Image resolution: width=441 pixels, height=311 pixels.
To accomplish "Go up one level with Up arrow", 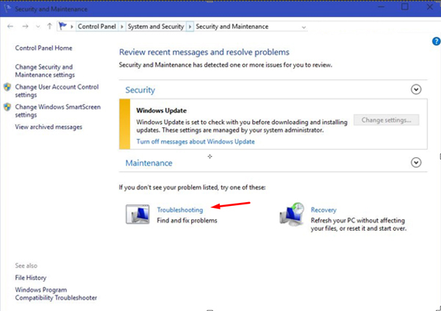I will tap(49, 26).
